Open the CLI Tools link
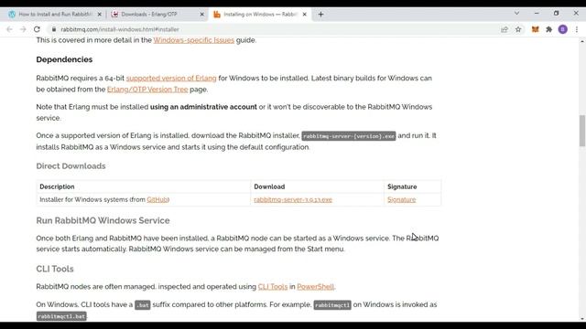This screenshot has width=586, height=329. click(273, 286)
